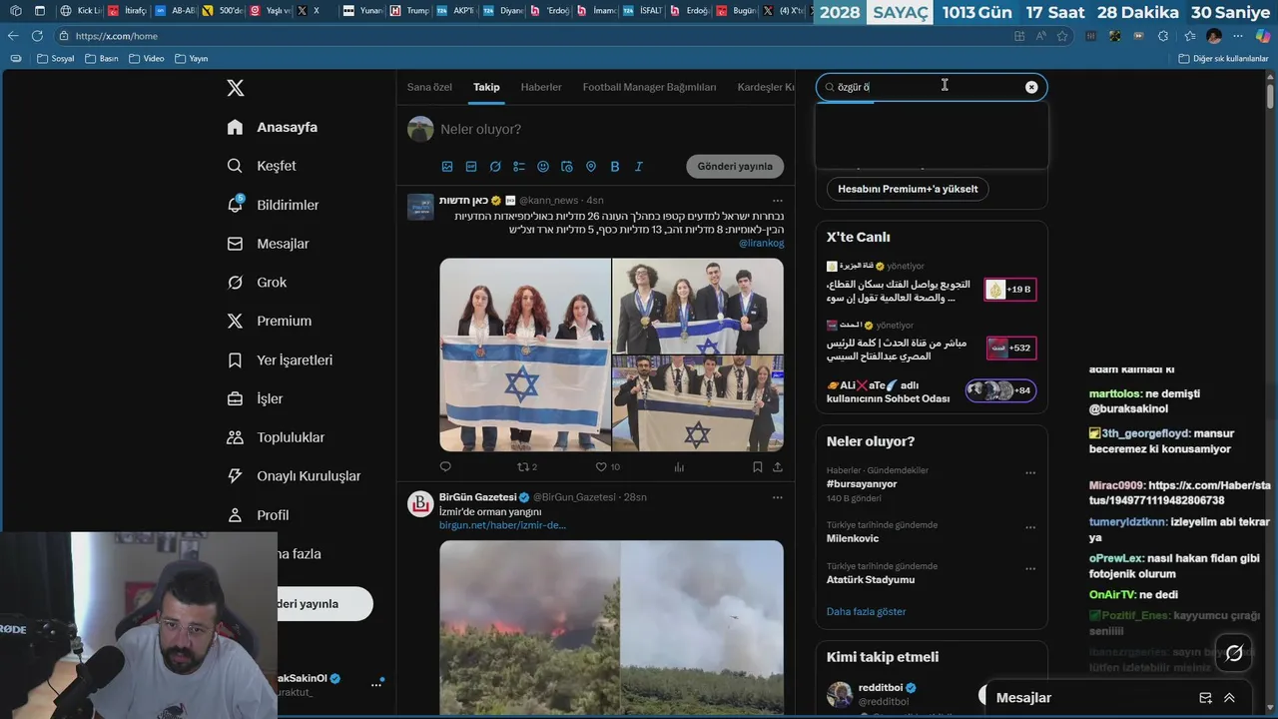
Task: Join the Sohbet Odası with +84 listeners
Action: [1000, 390]
